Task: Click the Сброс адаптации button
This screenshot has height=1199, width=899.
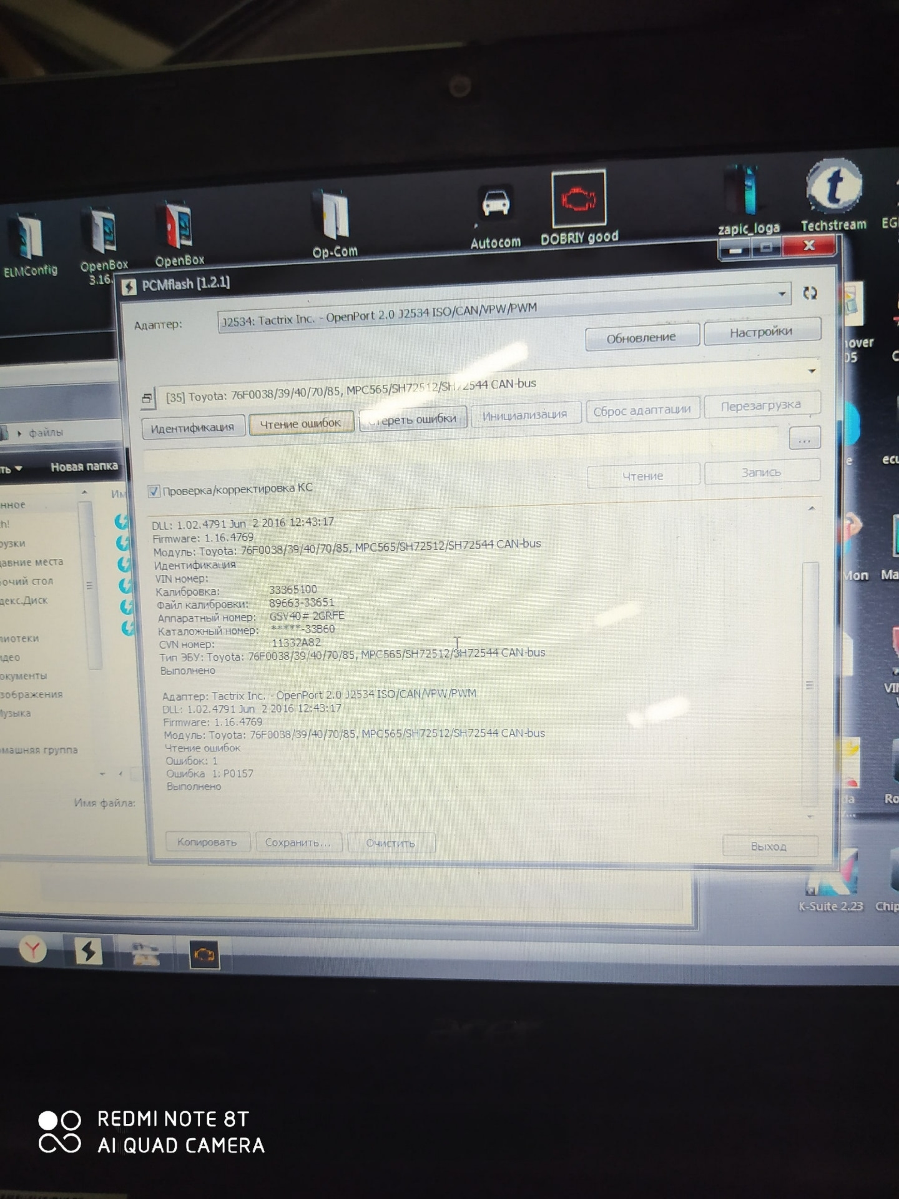Action: 642,410
